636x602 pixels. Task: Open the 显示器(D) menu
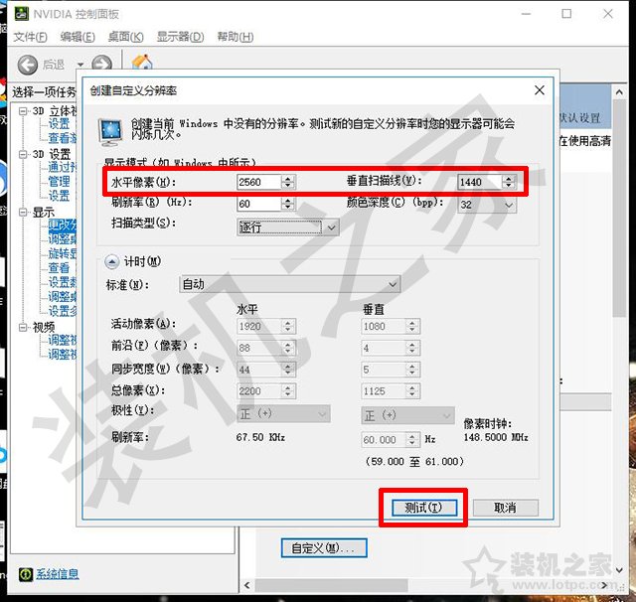point(181,37)
